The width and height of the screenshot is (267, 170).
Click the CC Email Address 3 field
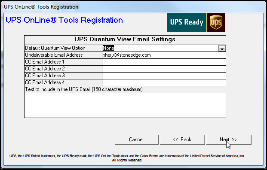coord(164,76)
